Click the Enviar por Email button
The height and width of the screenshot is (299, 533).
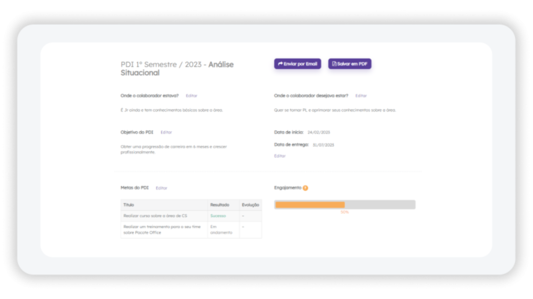(x=298, y=64)
